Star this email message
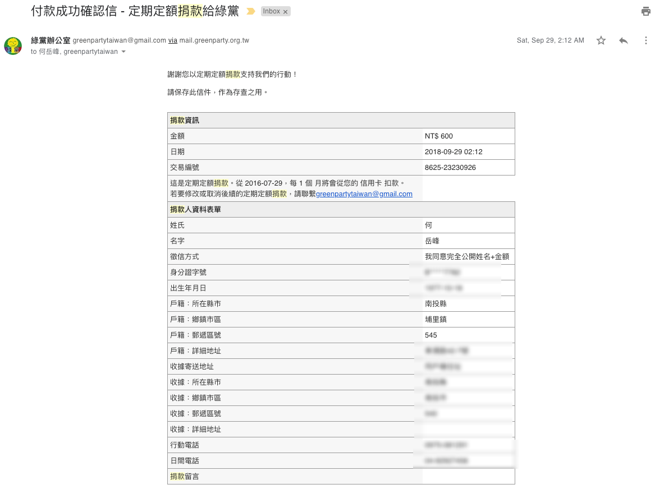Viewport: 655px width, 503px height. pos(601,40)
